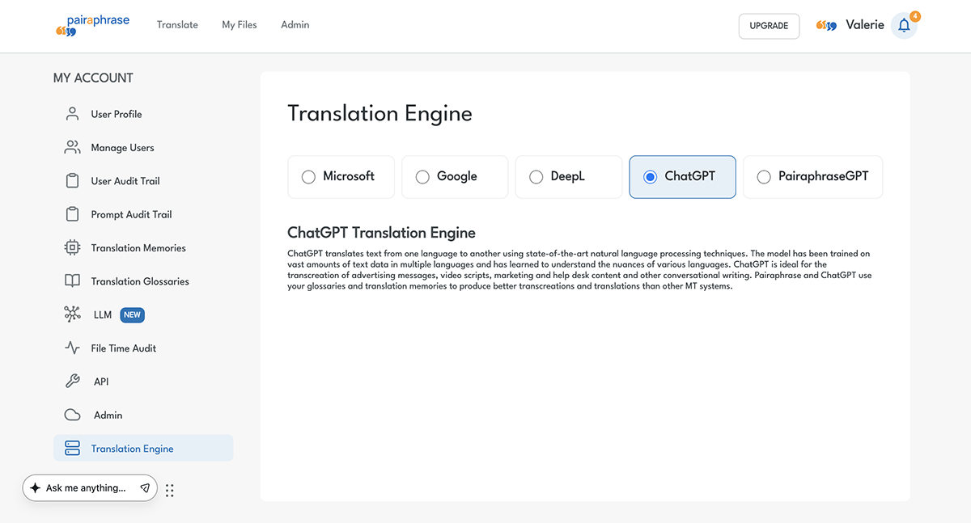Image resolution: width=971 pixels, height=523 pixels.
Task: Open the User Audit Trail icon
Action: [x=72, y=180]
